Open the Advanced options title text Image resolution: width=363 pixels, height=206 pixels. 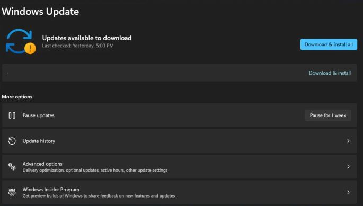pos(42,164)
